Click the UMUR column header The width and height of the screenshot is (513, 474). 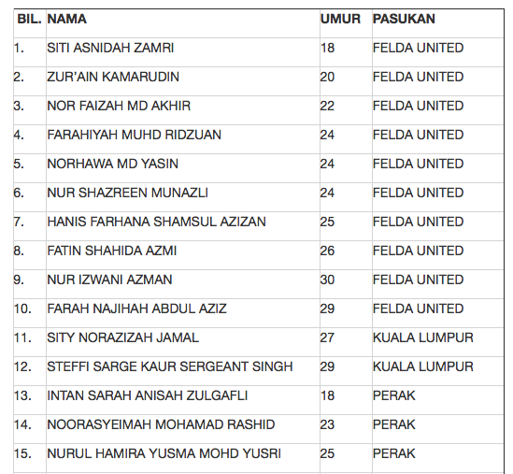340,19
